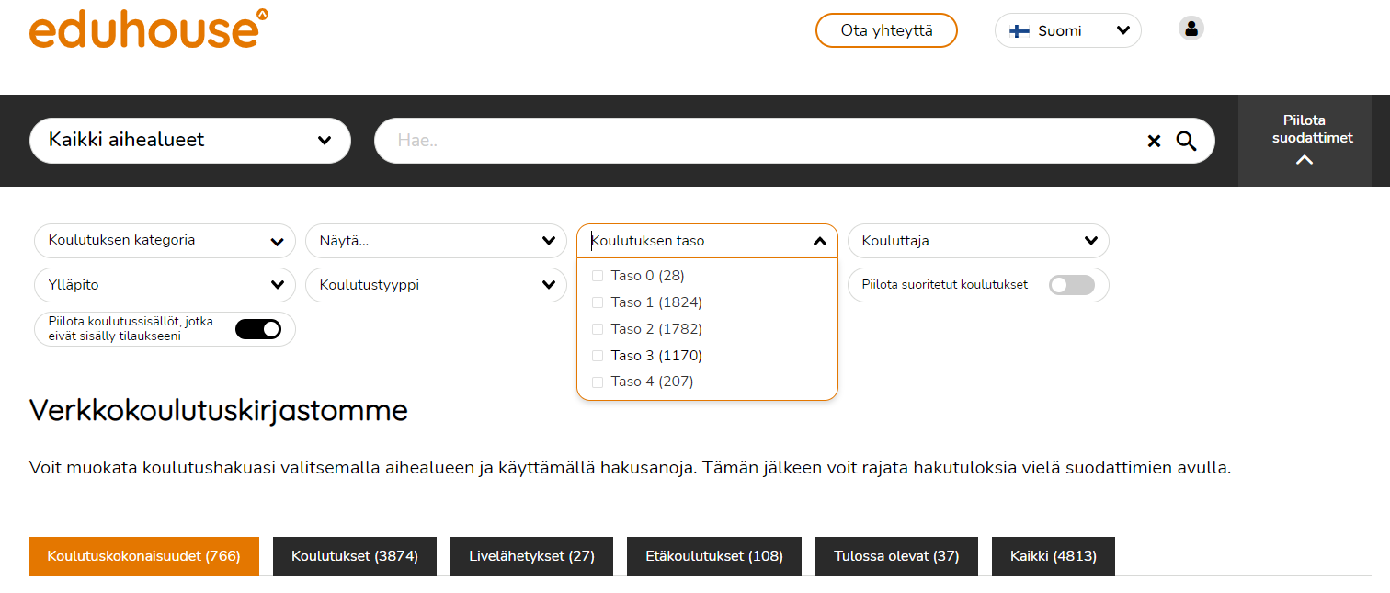Open the user profile icon

click(1191, 29)
